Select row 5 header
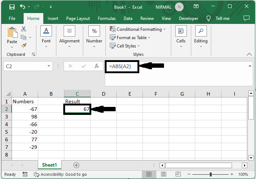 pyautogui.click(x=7, y=132)
